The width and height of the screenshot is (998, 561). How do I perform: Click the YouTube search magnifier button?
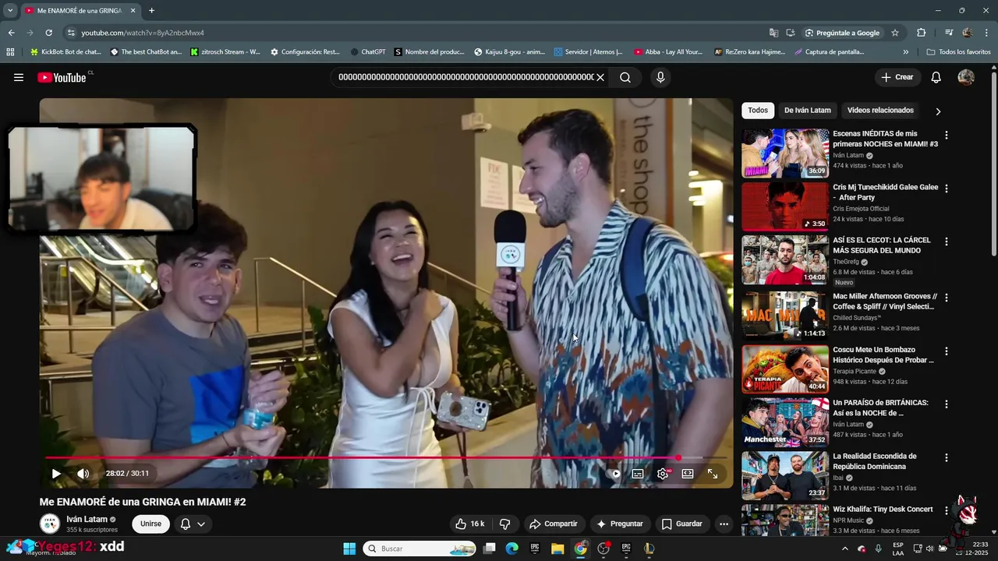coord(625,77)
